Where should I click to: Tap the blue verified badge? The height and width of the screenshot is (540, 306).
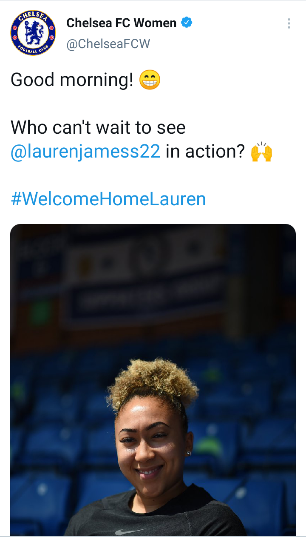[x=187, y=23]
